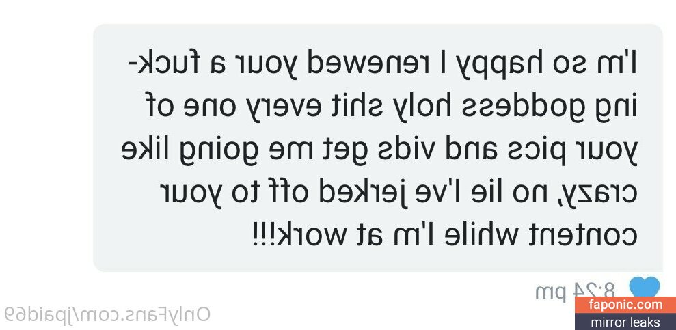Open the orange faponic.com badge

(x=625, y=305)
